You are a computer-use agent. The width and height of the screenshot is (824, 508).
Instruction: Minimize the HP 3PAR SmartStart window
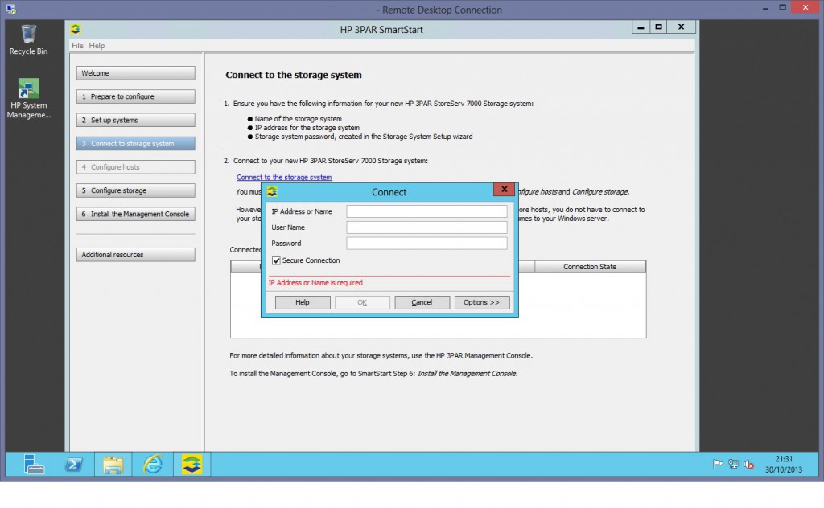pyautogui.click(x=641, y=27)
